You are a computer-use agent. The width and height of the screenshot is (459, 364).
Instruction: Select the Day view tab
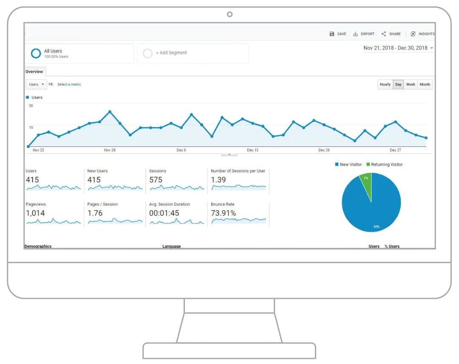click(x=398, y=84)
